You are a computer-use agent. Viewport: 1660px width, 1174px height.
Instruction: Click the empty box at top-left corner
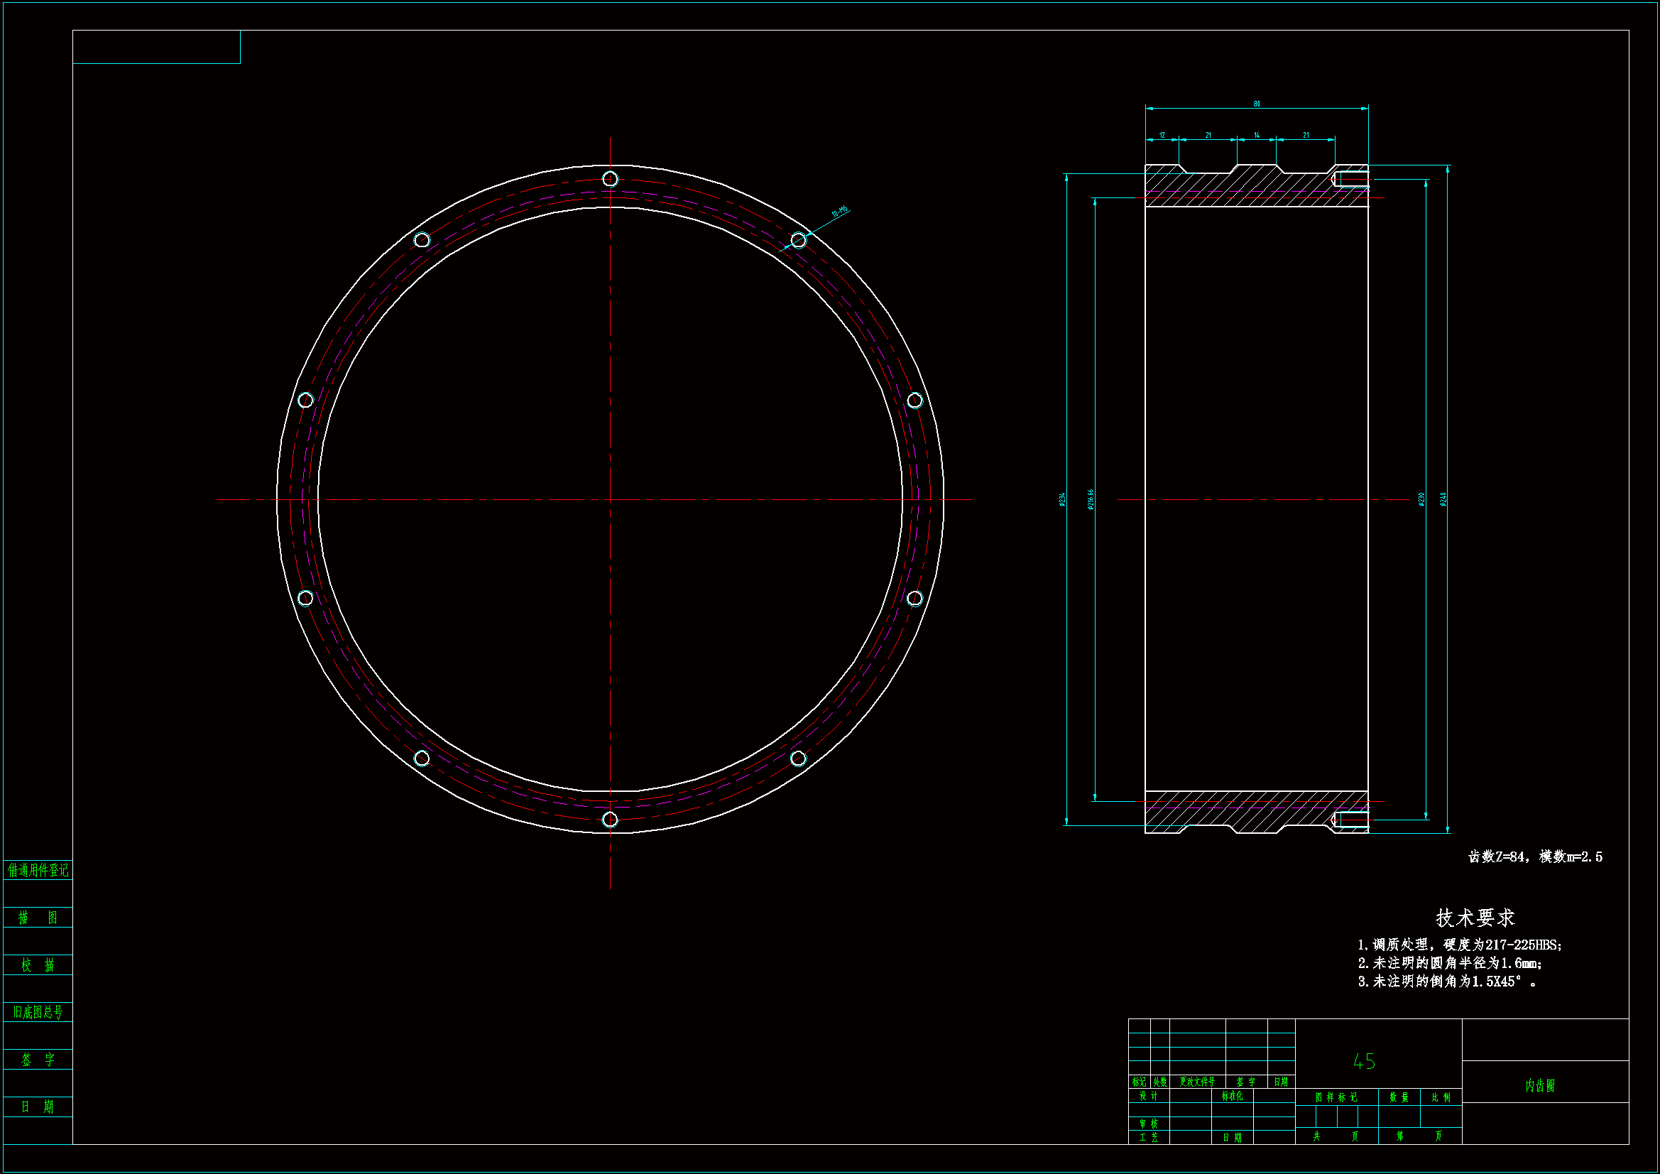point(156,47)
